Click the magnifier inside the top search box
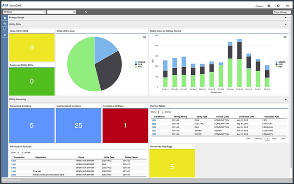 point(74,12)
